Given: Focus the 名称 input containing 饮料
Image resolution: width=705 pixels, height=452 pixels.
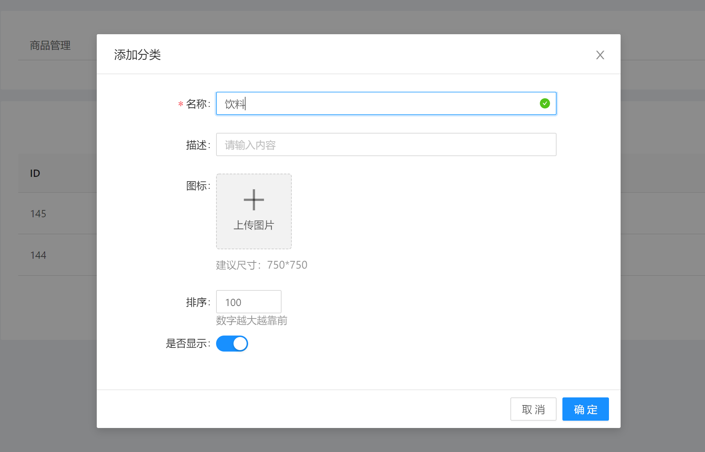Looking at the screenshot, I should point(378,104).
